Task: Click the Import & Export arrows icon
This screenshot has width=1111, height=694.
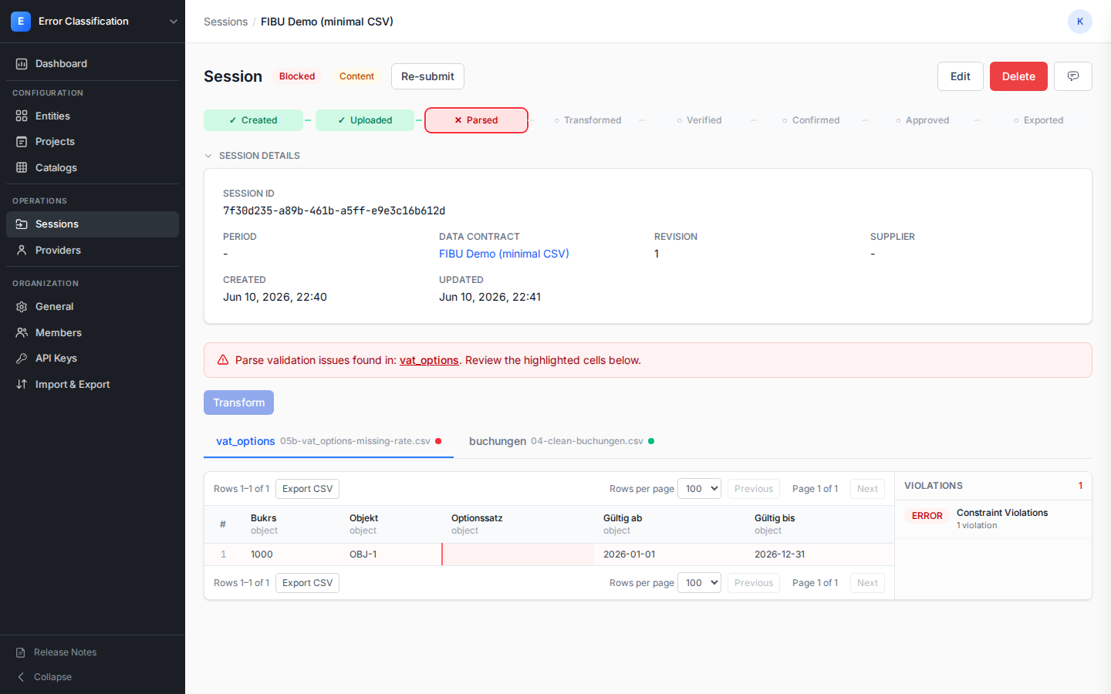Action: [x=22, y=384]
